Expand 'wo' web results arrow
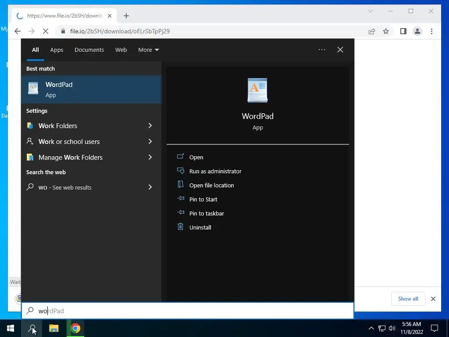 150,187
